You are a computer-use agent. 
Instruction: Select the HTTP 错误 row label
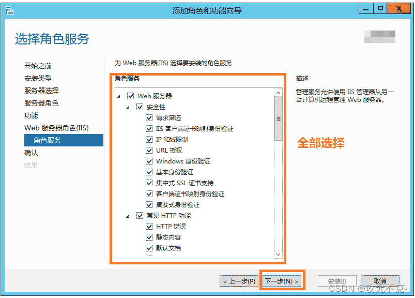171,226
